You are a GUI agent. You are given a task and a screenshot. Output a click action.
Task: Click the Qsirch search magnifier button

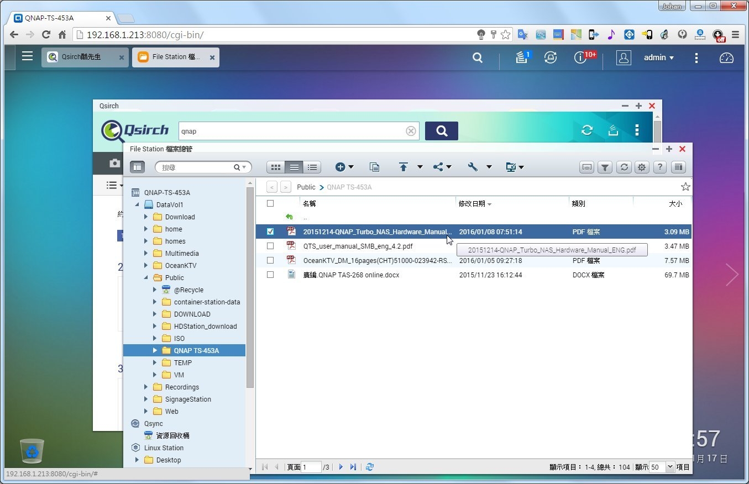tap(442, 130)
